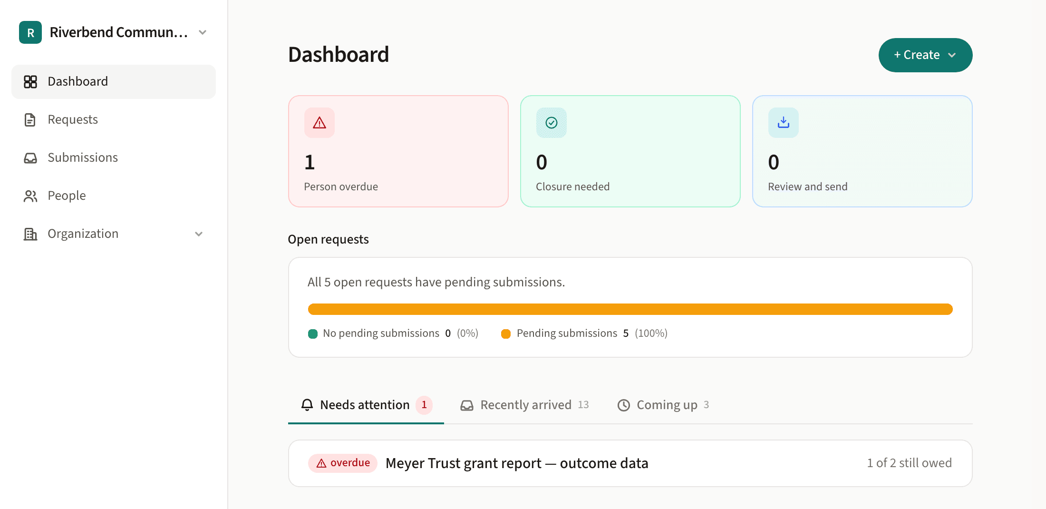Open the Create button dropdown arrow
The width and height of the screenshot is (1046, 509).
click(952, 55)
